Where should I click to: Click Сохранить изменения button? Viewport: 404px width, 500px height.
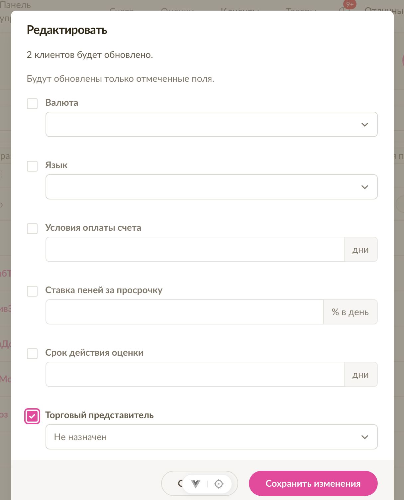313,483
